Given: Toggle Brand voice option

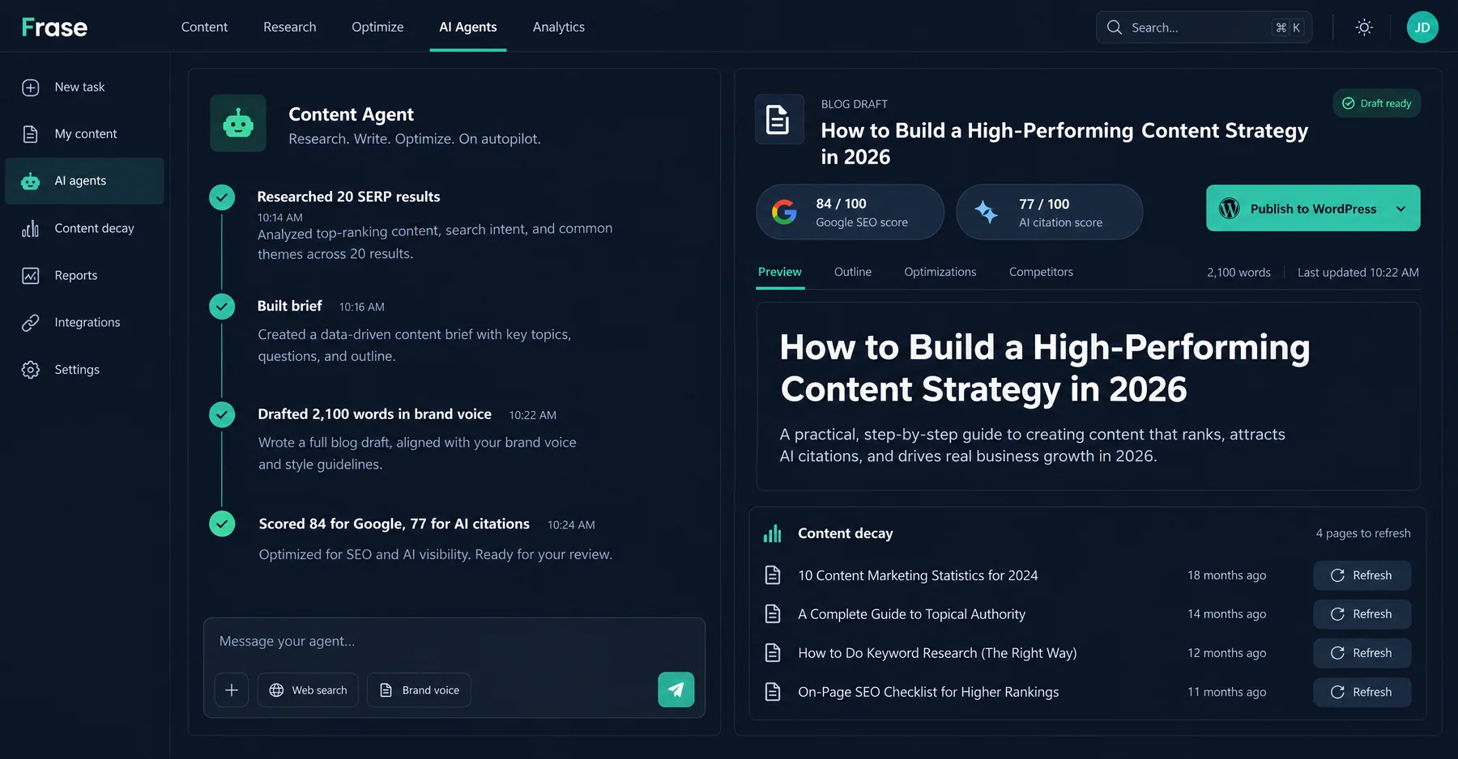Looking at the screenshot, I should [x=419, y=690].
